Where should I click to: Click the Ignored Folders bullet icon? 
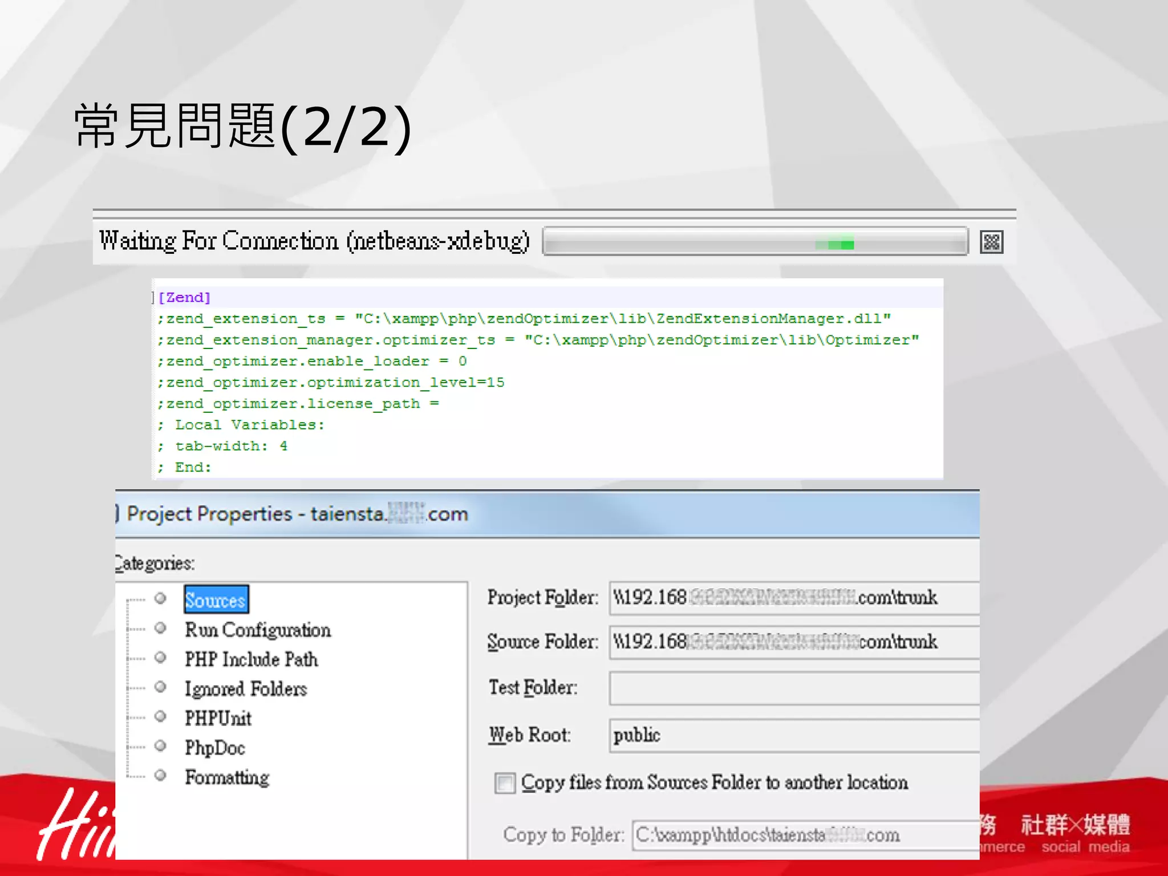(x=161, y=687)
